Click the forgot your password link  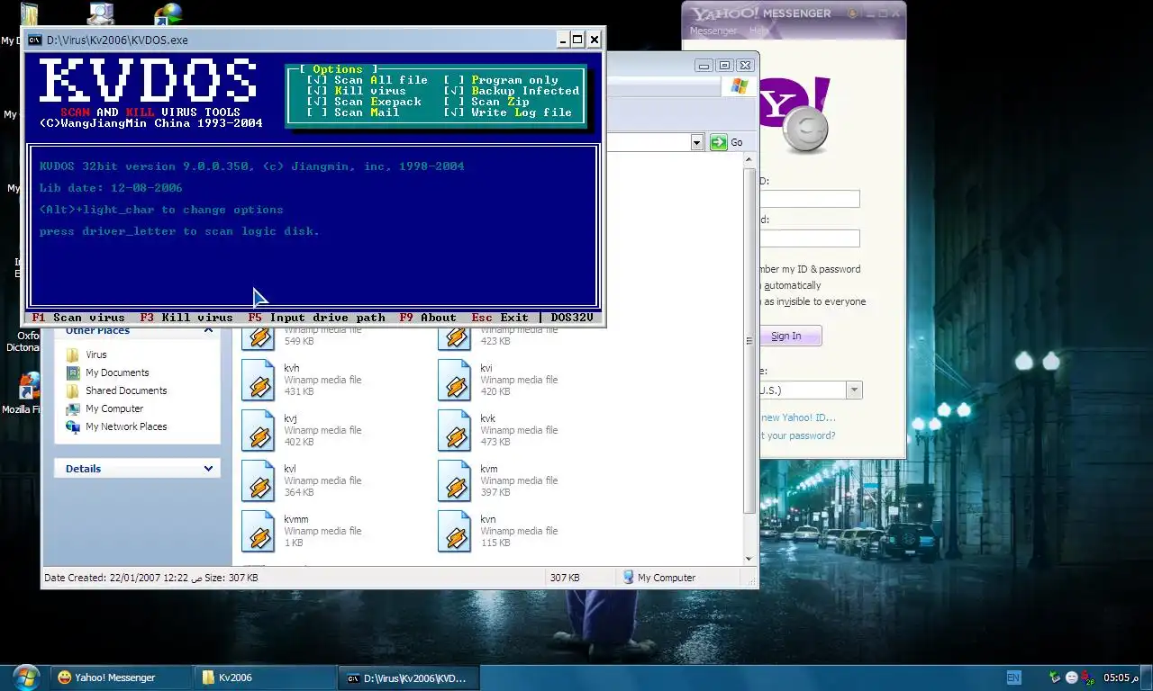(x=798, y=435)
